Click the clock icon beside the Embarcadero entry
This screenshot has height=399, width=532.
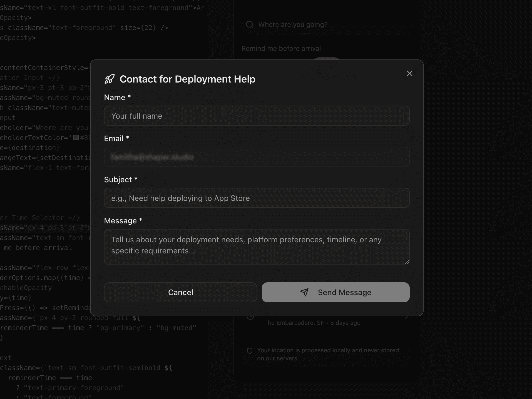[250, 317]
